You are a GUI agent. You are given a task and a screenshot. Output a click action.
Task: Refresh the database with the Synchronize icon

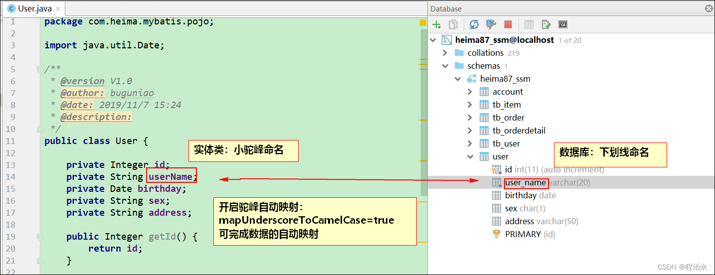pos(474,24)
